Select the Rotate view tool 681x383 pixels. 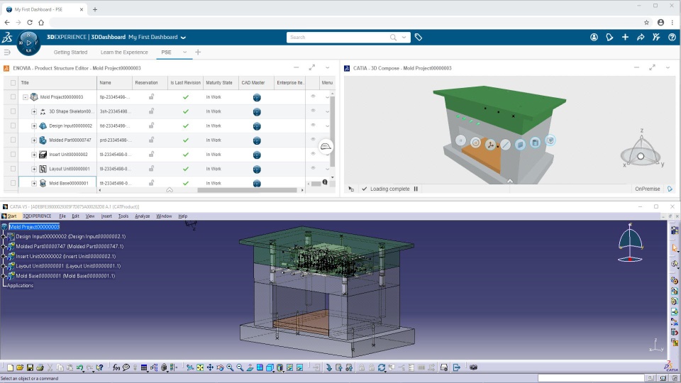tap(220, 368)
